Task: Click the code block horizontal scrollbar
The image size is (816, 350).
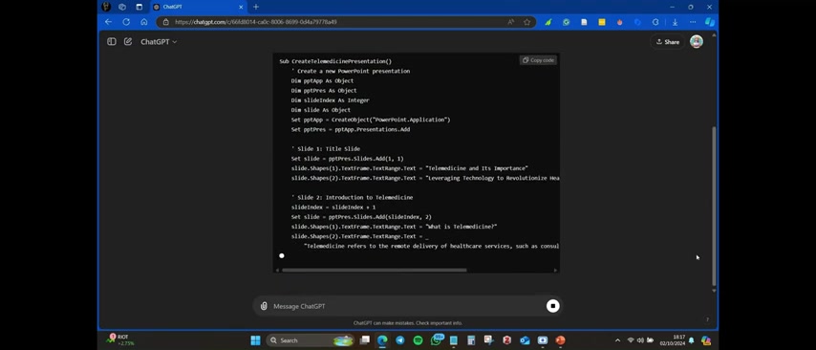Action: coord(374,270)
